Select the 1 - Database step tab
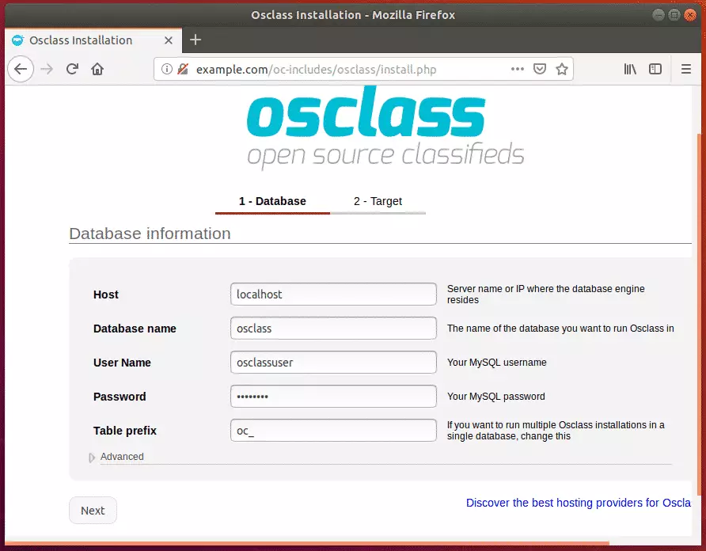This screenshot has height=551, width=706. (x=272, y=201)
